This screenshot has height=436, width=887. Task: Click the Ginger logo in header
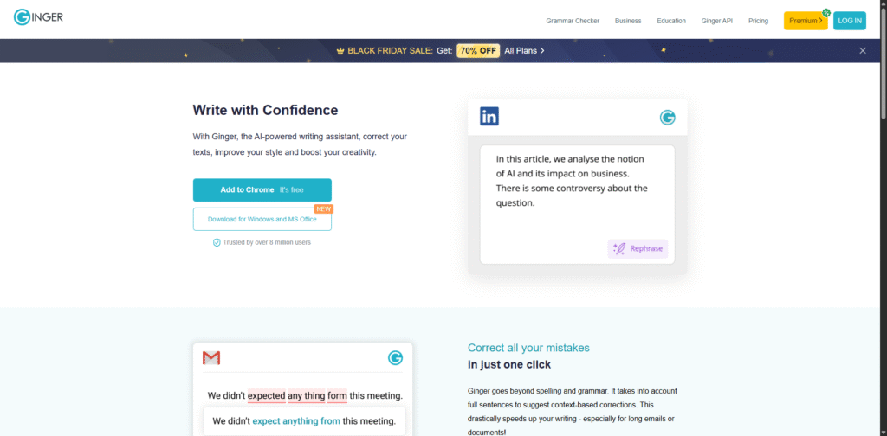[38, 17]
